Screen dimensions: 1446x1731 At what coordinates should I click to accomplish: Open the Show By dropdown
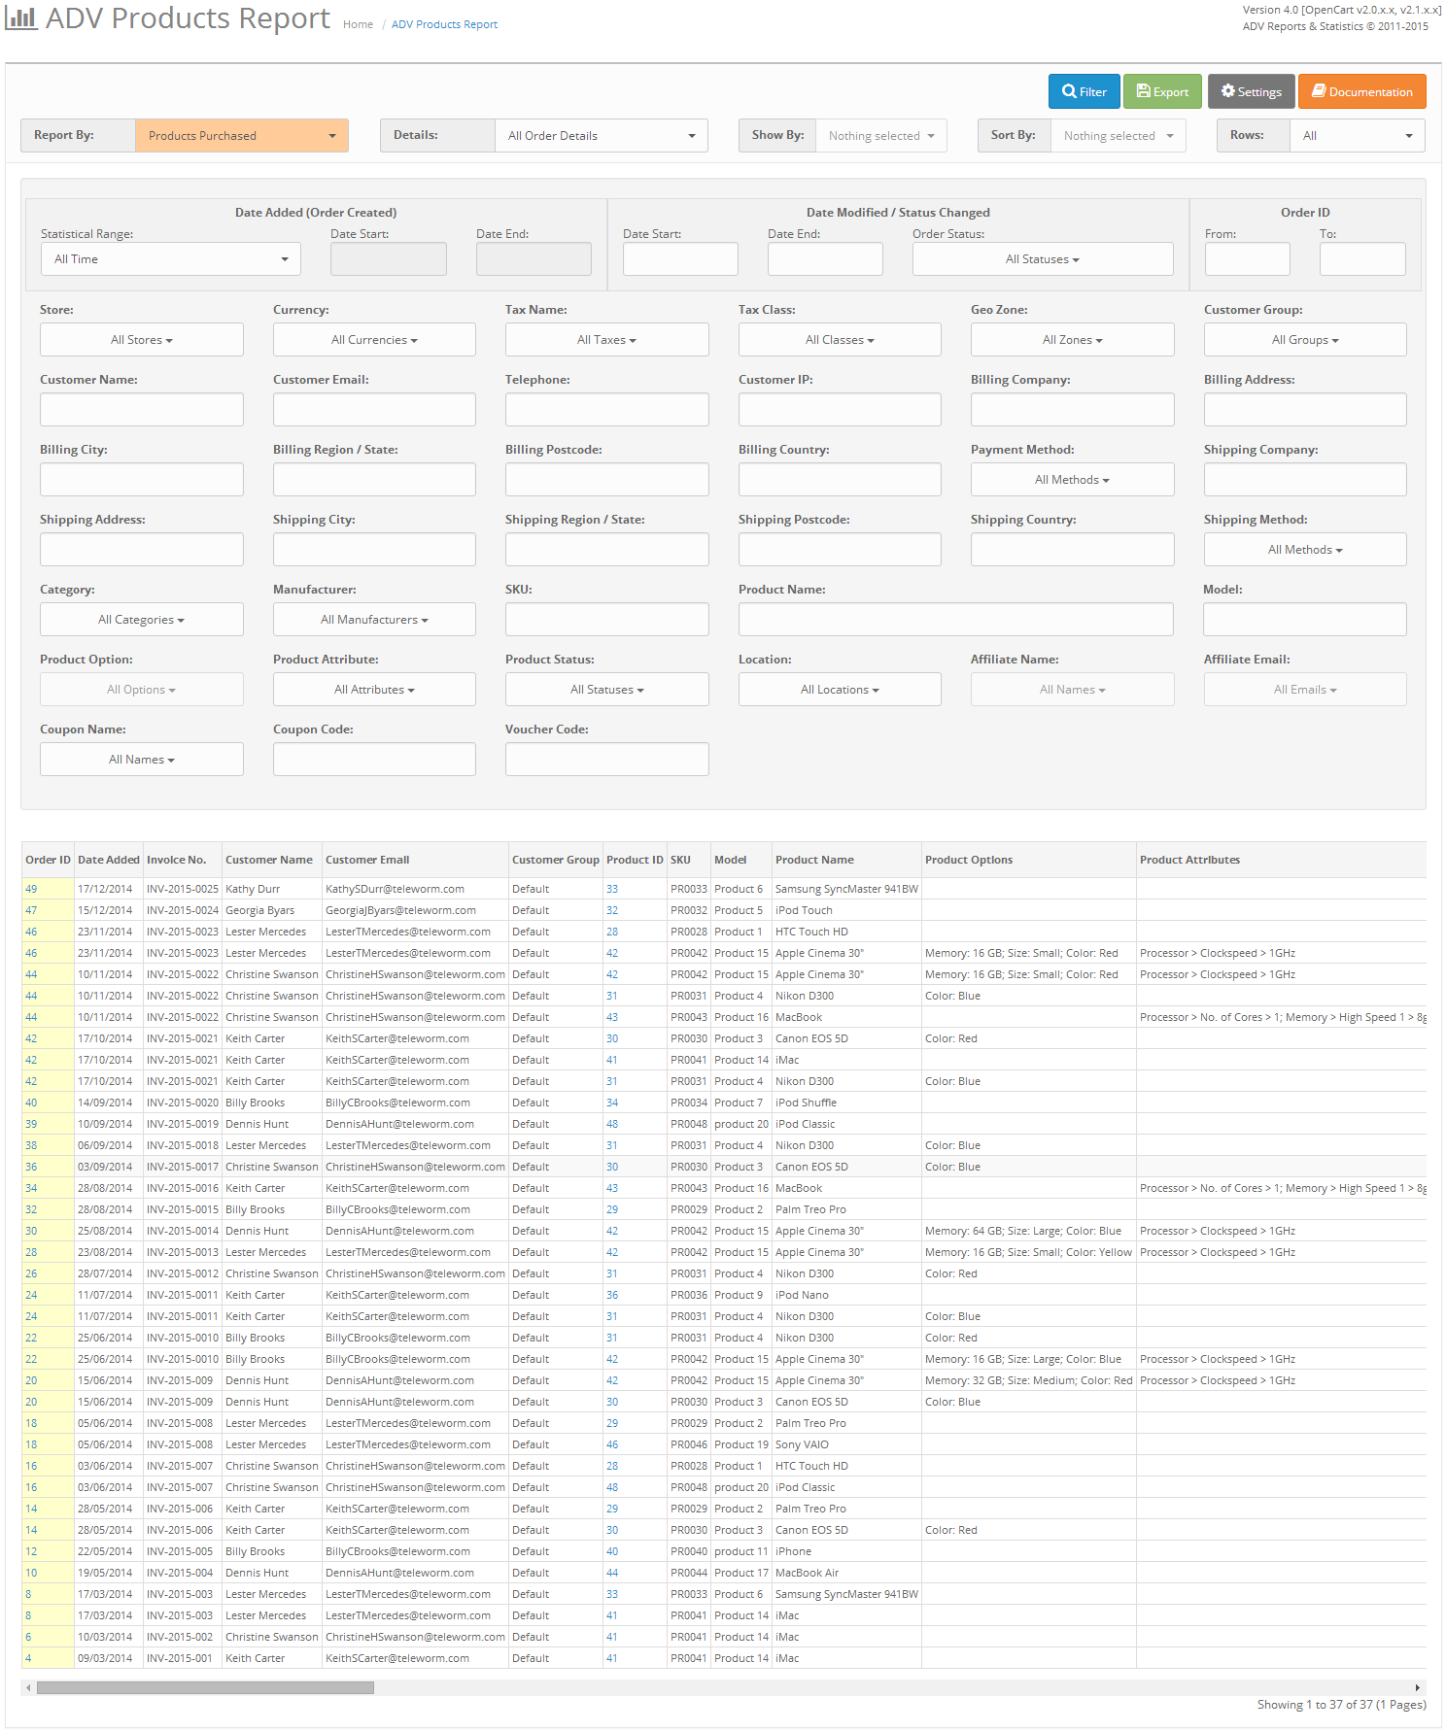click(x=881, y=136)
